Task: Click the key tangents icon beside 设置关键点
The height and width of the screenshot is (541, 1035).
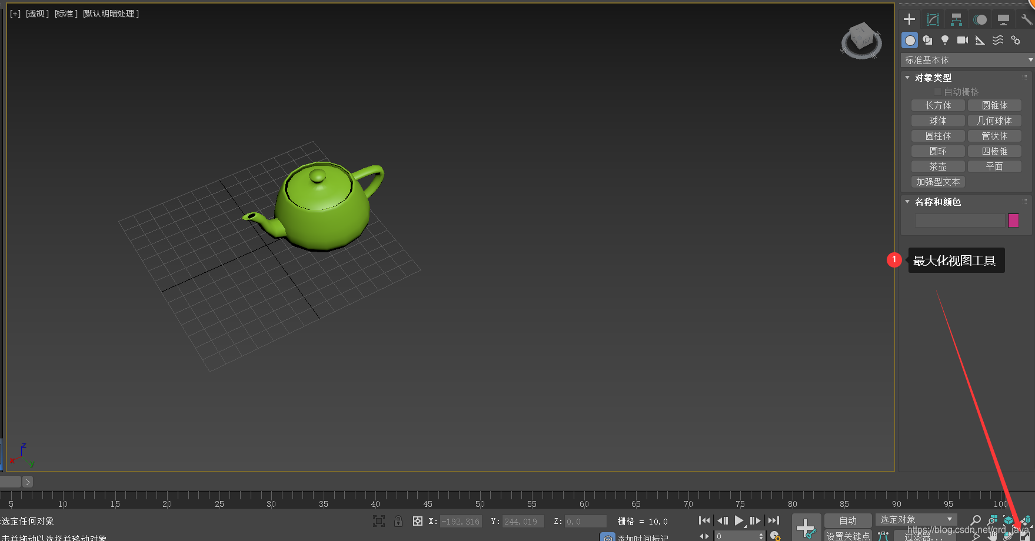Action: pyautogui.click(x=883, y=536)
